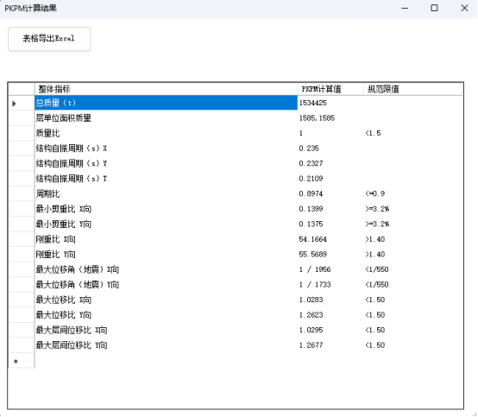Click the value 1.0295

pos(311,330)
